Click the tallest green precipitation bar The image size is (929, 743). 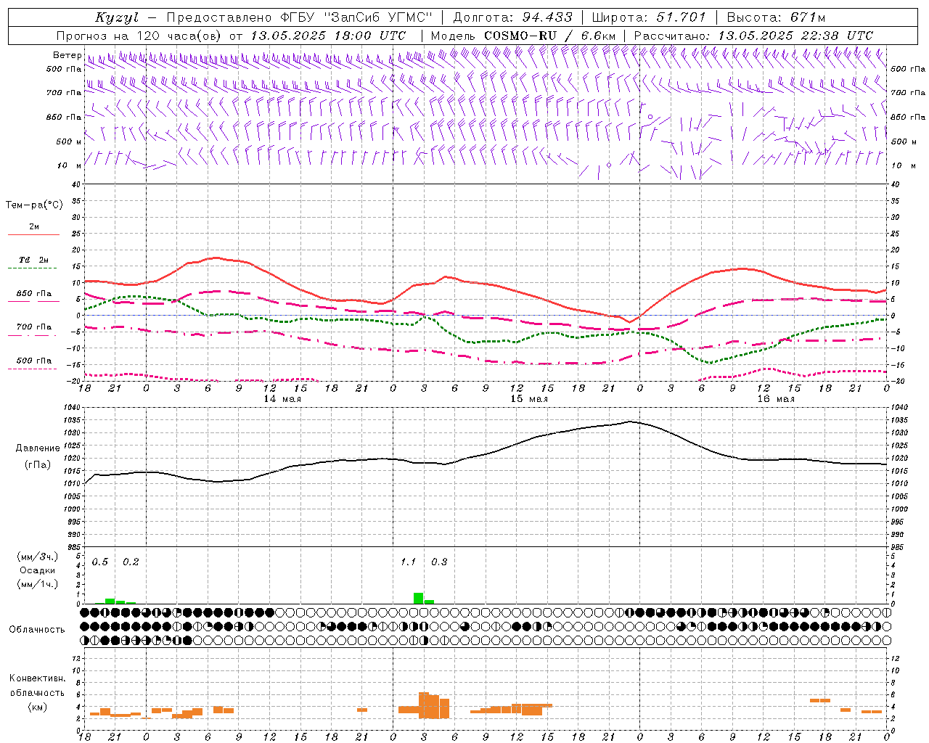[419, 598]
